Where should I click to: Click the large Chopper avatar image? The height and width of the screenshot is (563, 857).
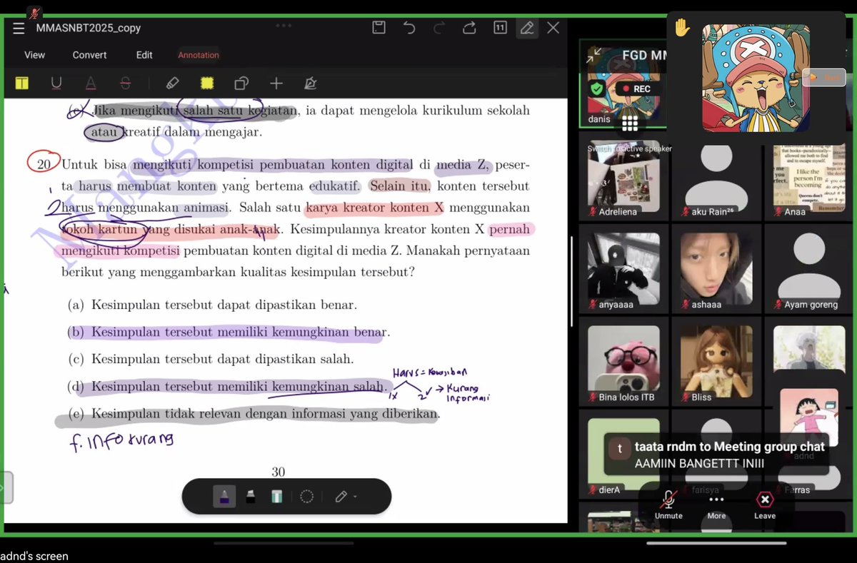pos(756,78)
